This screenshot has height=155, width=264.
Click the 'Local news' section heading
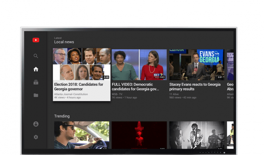64,42
